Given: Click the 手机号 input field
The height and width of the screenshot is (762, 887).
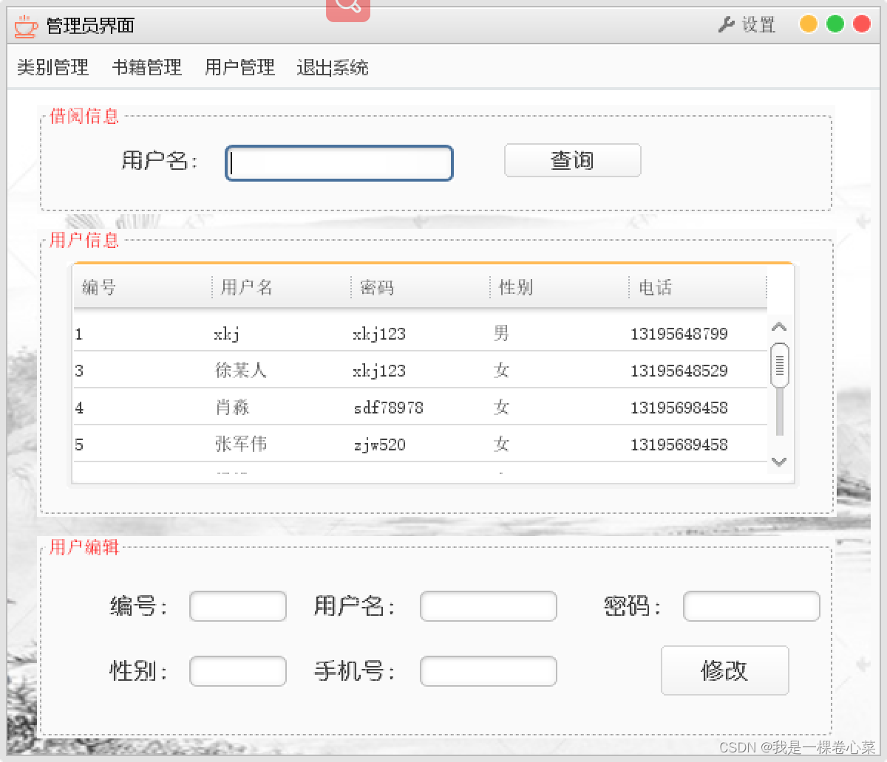Looking at the screenshot, I should click(488, 671).
